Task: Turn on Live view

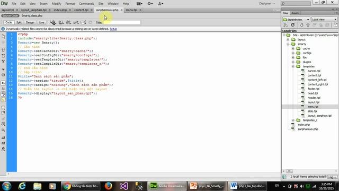Action: click(x=41, y=22)
